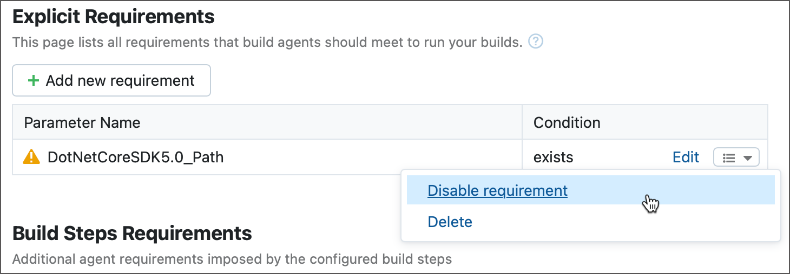Click the "Additional agent requirements" description text

[232, 259]
